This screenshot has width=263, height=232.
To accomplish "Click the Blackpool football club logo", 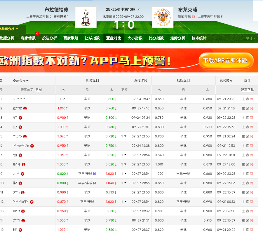I will click(x=163, y=17).
